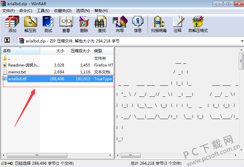The height and width of the screenshot is (167, 244).
Task: Click comment pane left scroll arrow
Action: [118, 155]
